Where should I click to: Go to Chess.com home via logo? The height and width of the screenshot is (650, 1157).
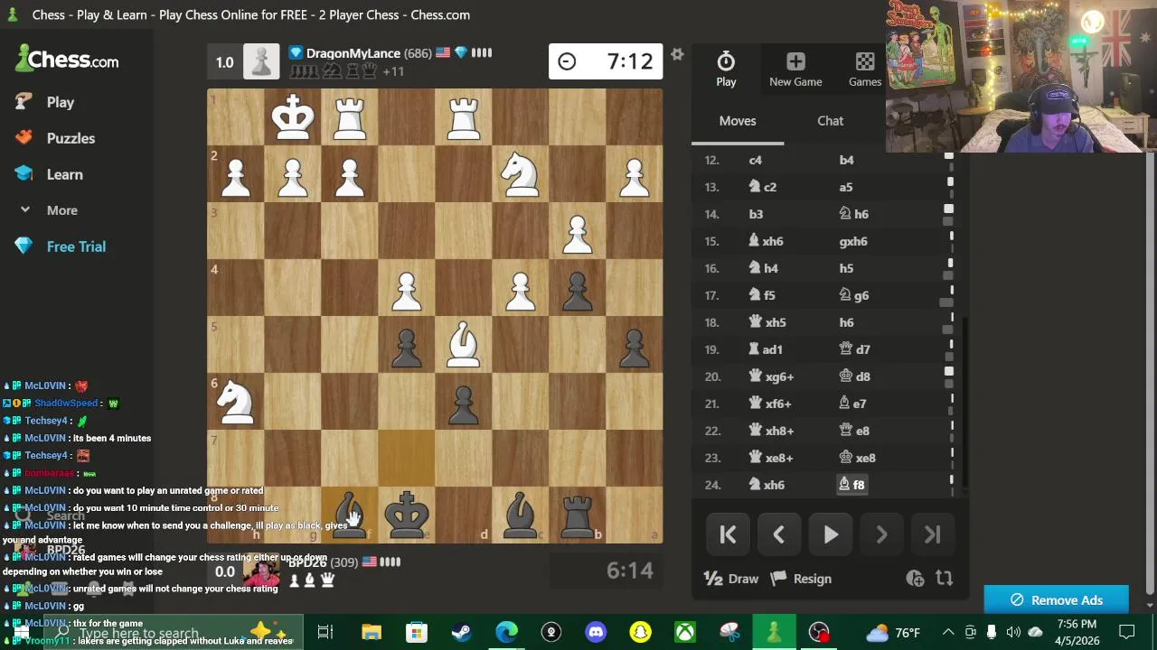pyautogui.click(x=67, y=60)
